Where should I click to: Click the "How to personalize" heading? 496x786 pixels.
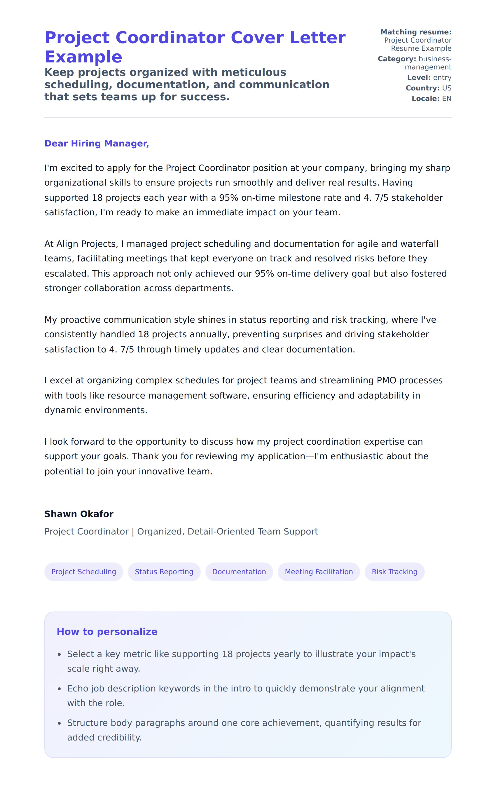107,632
